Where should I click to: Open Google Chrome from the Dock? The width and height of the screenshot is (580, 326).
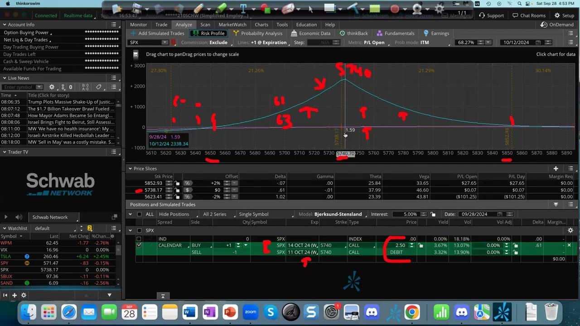[412, 312]
